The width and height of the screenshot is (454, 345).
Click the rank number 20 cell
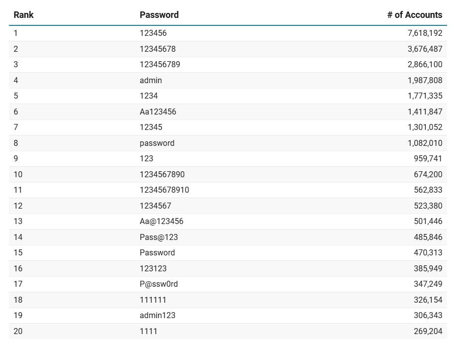tap(18, 331)
